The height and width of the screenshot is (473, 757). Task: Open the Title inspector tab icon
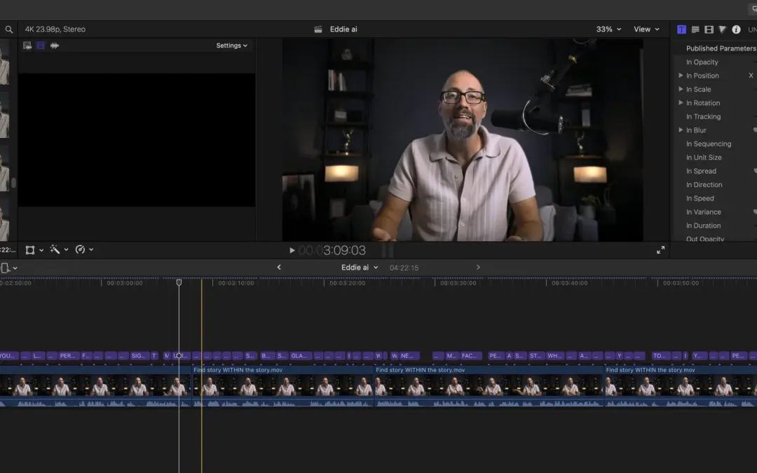tap(681, 29)
